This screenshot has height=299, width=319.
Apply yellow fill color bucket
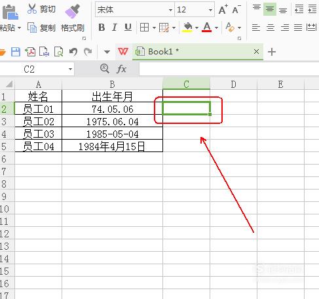(187, 28)
